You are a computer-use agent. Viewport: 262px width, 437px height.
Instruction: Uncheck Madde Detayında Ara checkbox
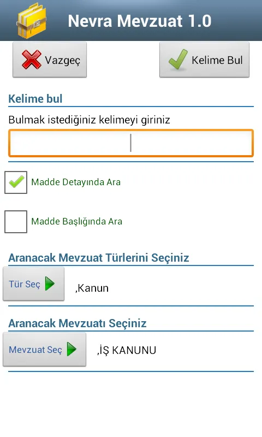(x=16, y=182)
